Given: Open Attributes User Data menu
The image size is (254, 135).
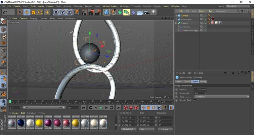Looking at the screenshot, I should tap(198, 73).
